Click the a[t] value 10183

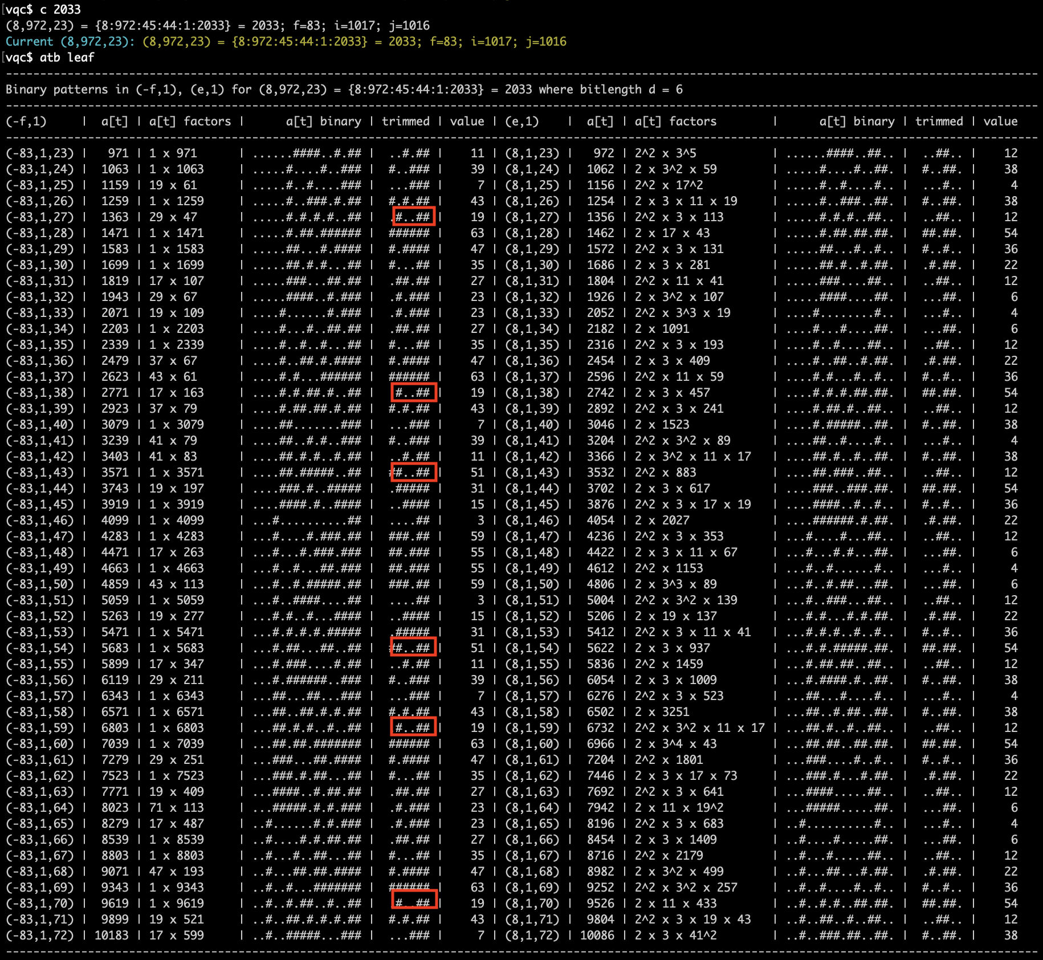click(112, 935)
